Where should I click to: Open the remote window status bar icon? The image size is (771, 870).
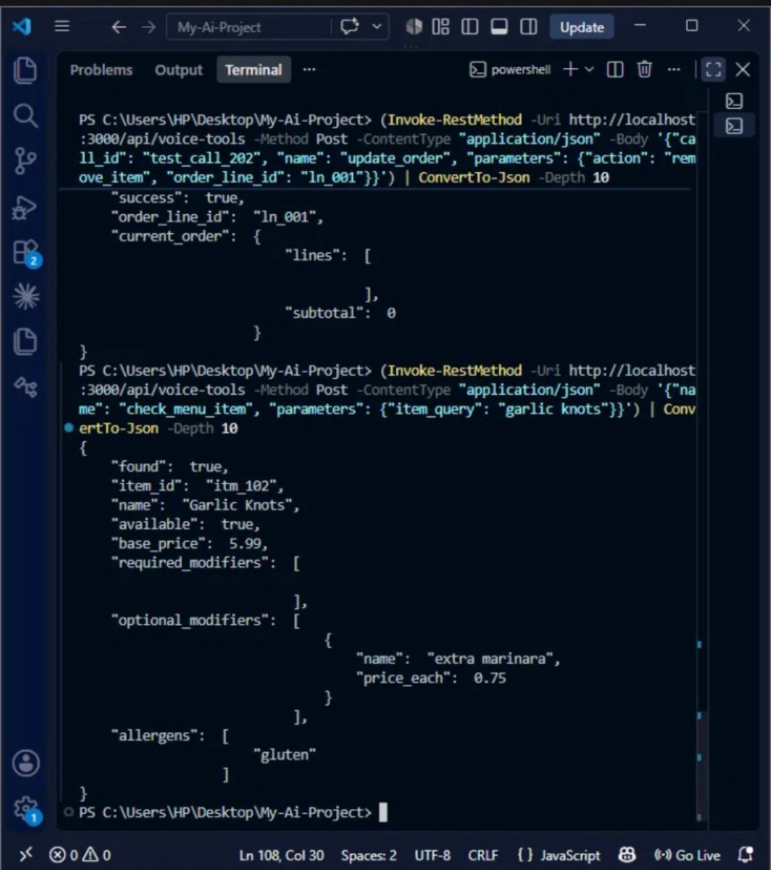tap(25, 855)
